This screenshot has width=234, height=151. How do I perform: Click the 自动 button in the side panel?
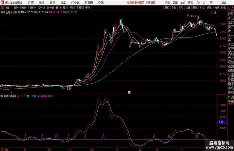231,97
